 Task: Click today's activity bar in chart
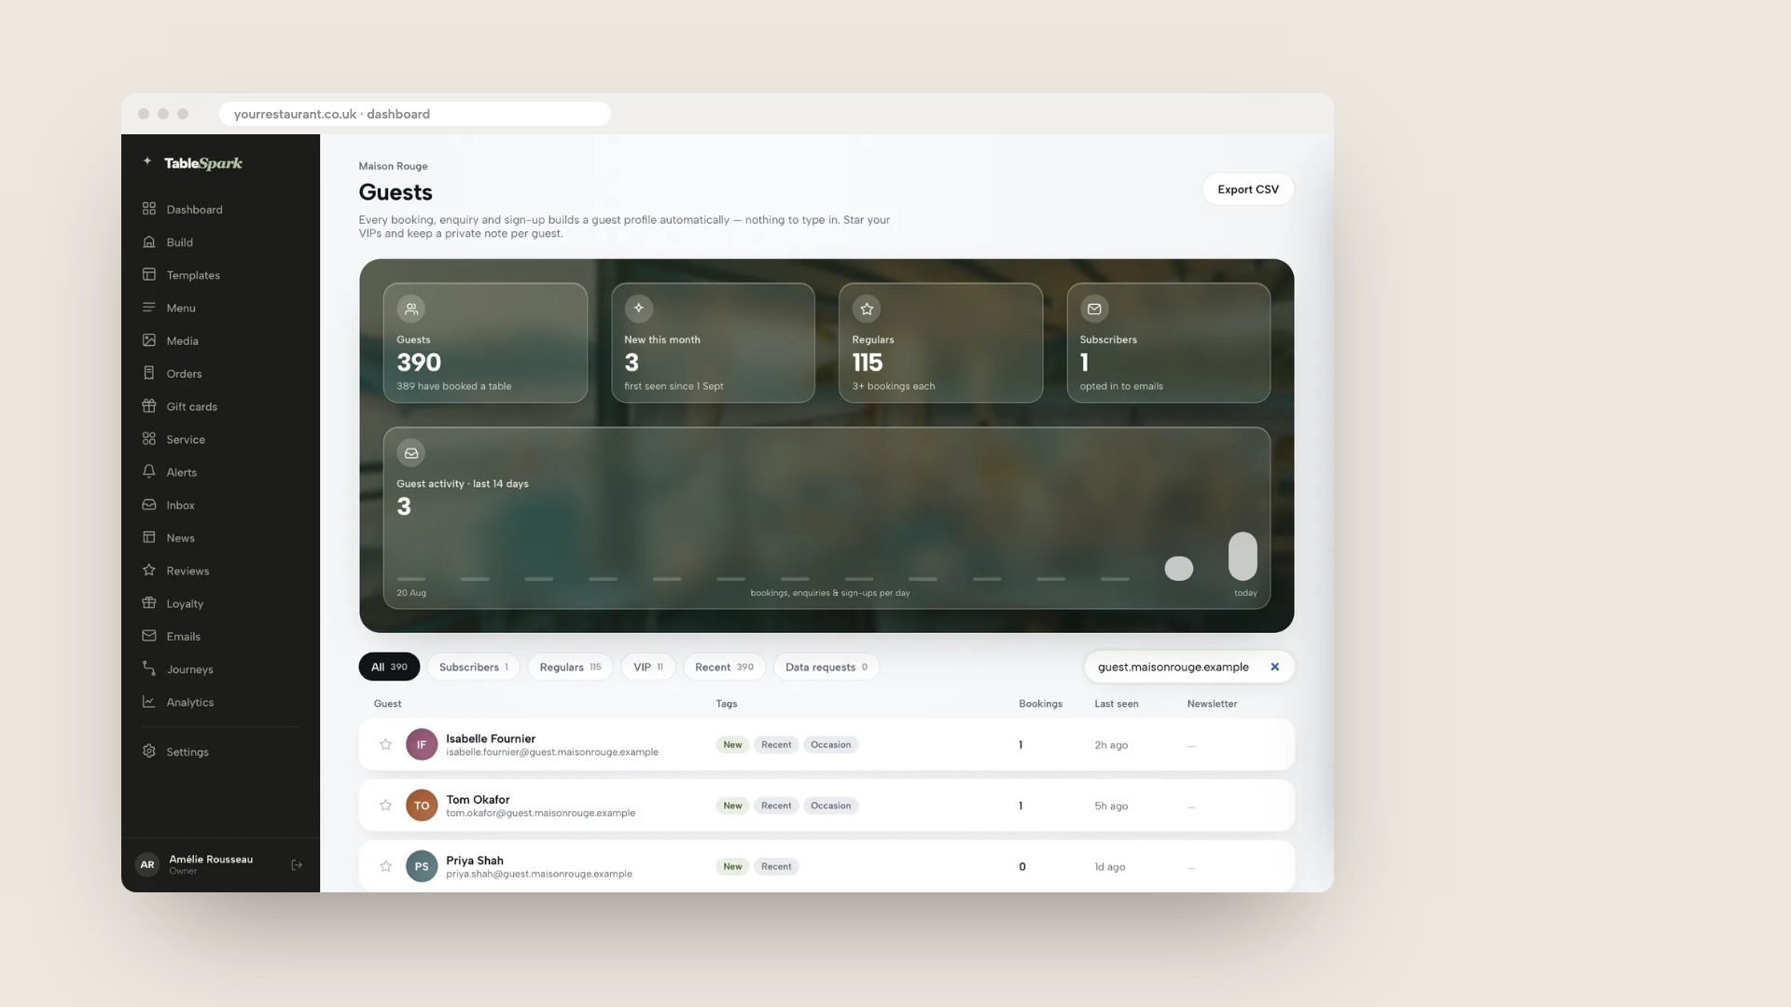coord(1243,556)
